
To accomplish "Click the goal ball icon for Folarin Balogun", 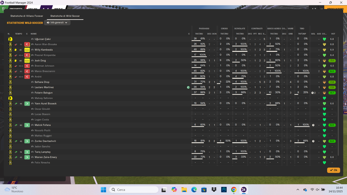I will coord(313,93).
